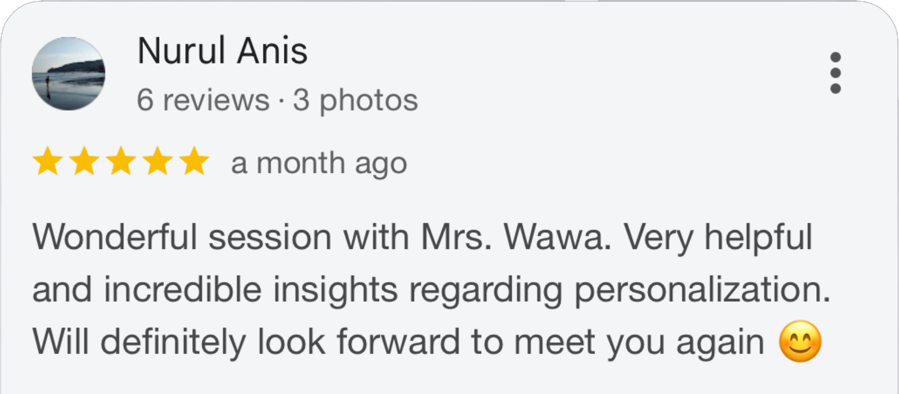Click Nurul Anis's profile picture
Image resolution: width=899 pixels, height=394 pixels.
pyautogui.click(x=68, y=73)
